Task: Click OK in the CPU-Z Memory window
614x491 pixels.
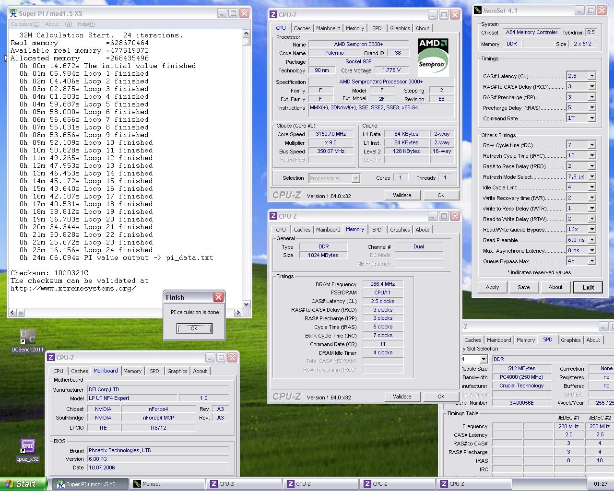Action: (x=441, y=397)
